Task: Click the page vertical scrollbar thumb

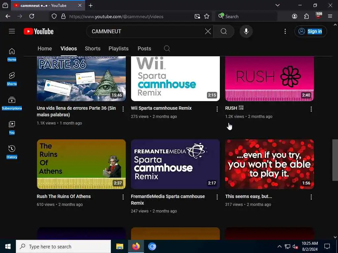Action: [x=335, y=160]
